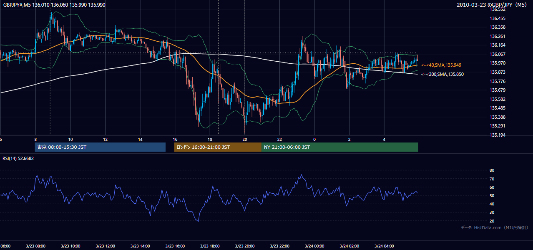Click hour tick 8 below the price chart

tap(35, 139)
